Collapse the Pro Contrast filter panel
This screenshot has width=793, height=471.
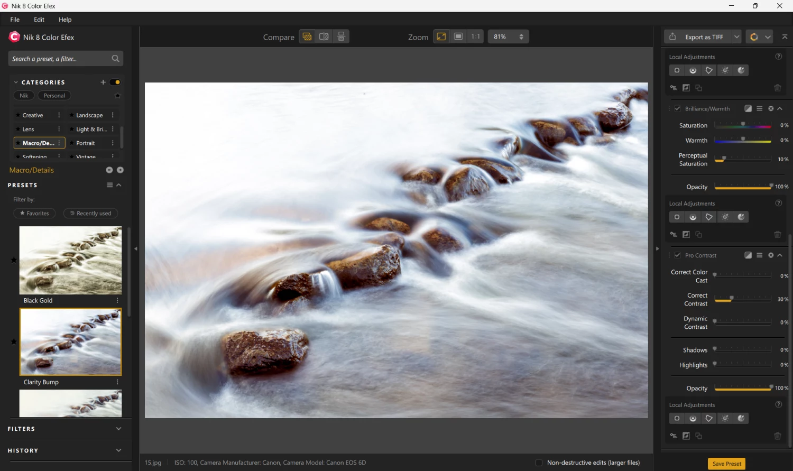tap(779, 255)
